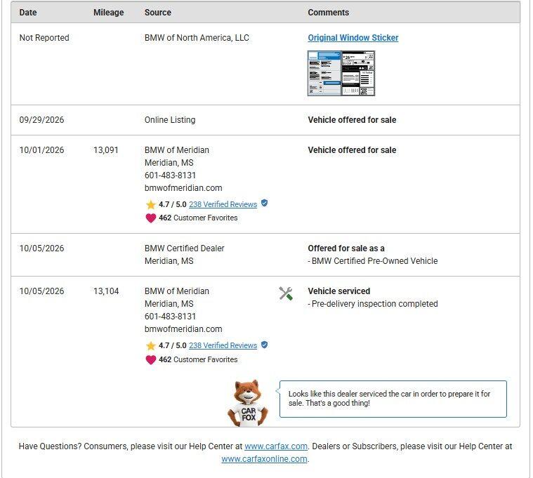The height and width of the screenshot is (478, 533).
Task: Click verified shield badge in 13,091 row
Action: coord(265,203)
